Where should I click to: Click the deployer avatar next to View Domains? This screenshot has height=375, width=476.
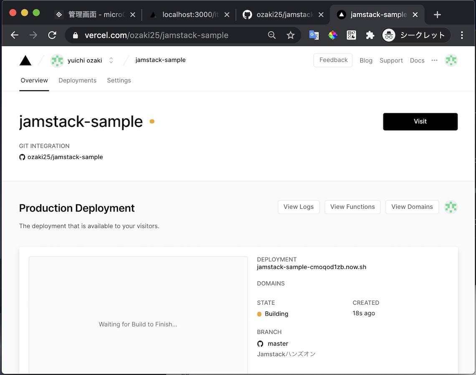(451, 207)
